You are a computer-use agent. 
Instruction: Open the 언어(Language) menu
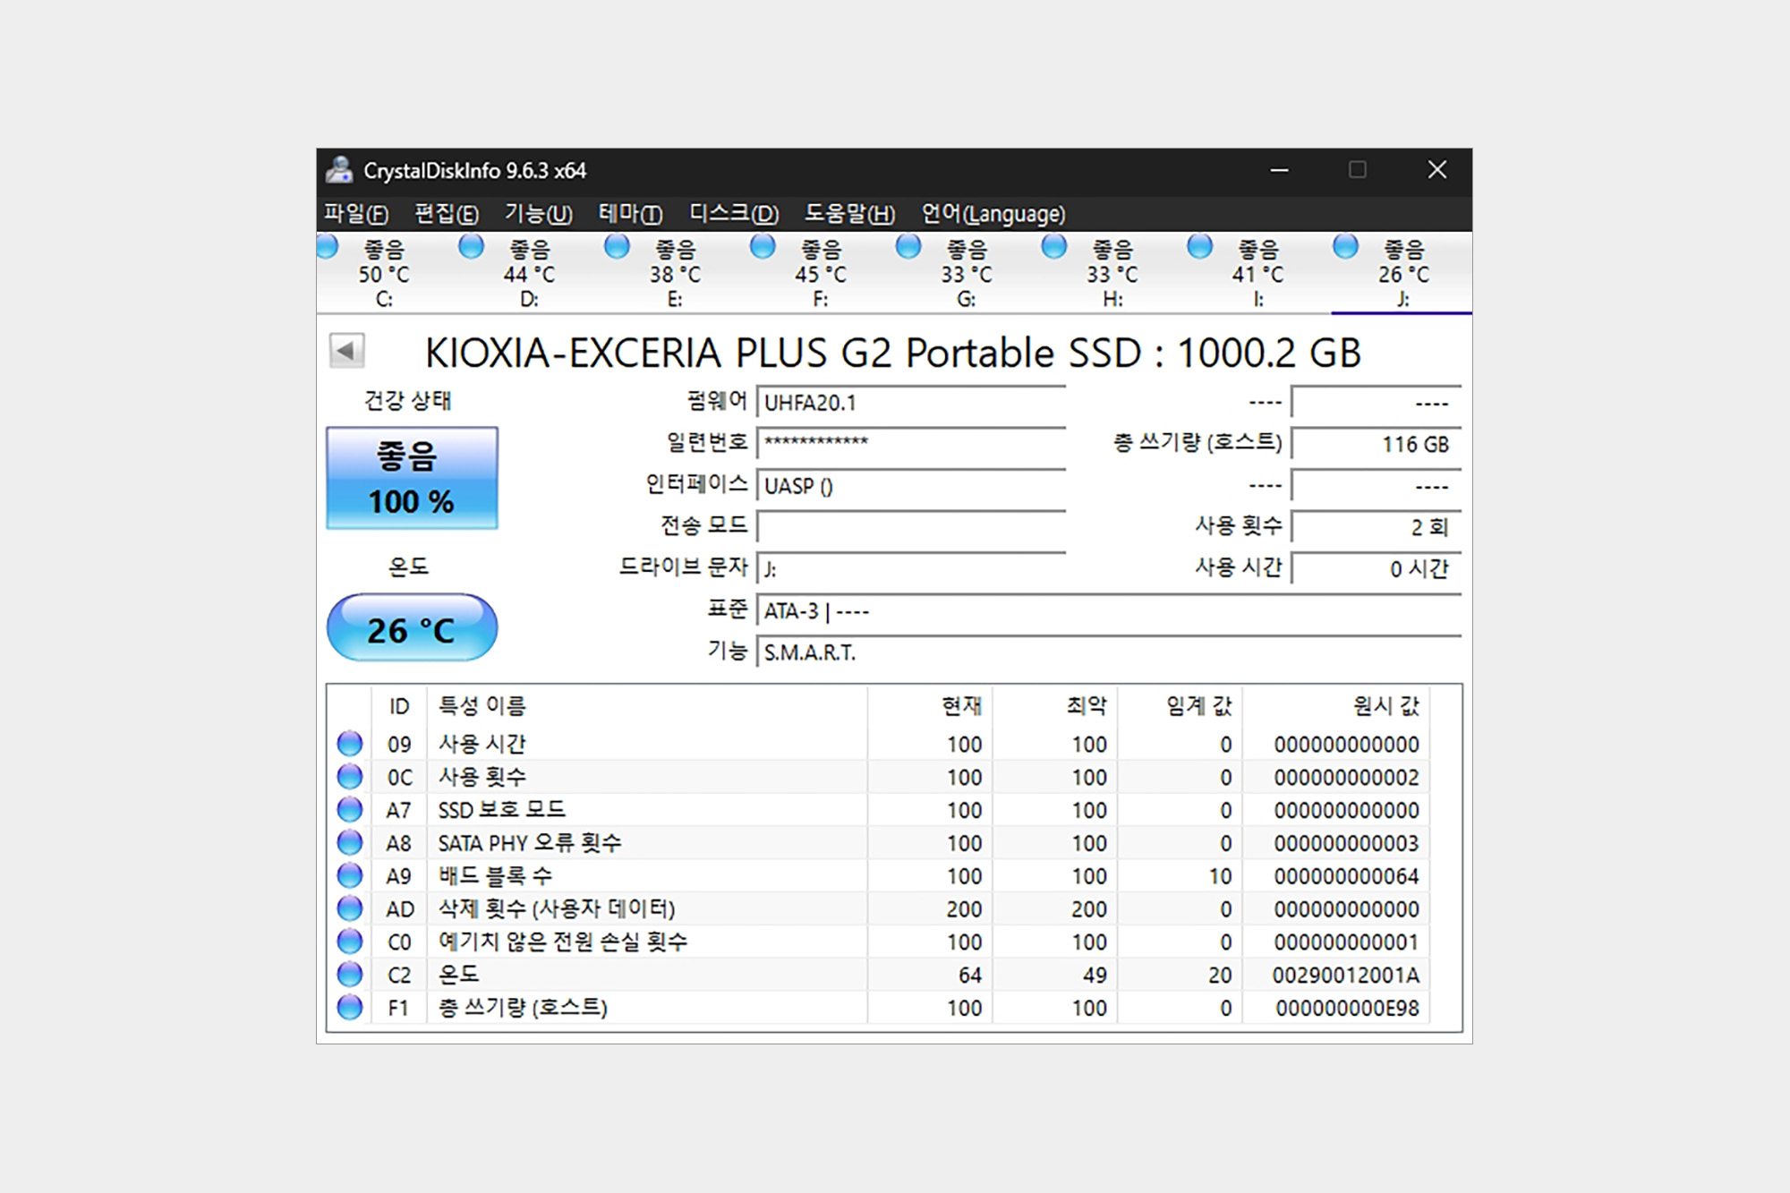click(993, 214)
